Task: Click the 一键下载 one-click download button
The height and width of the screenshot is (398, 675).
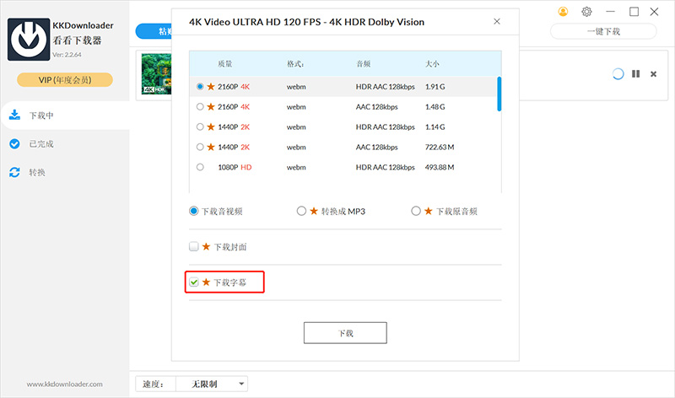Action: click(603, 31)
